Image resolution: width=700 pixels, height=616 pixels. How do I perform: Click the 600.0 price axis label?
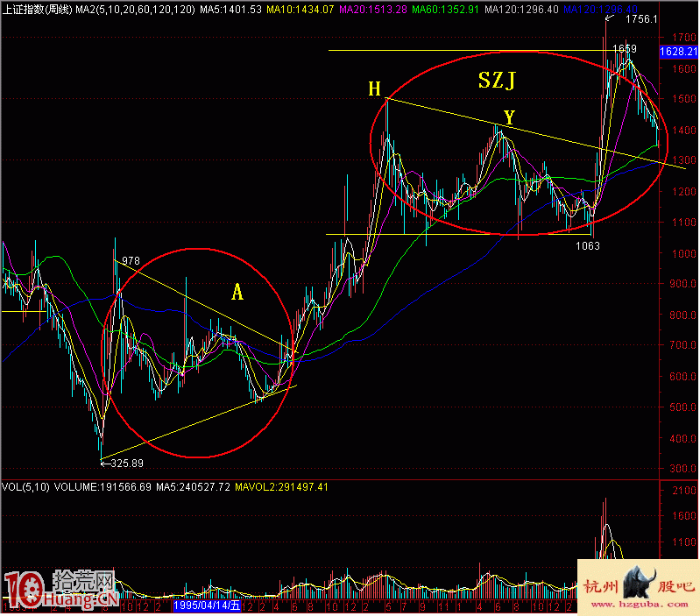click(x=683, y=376)
